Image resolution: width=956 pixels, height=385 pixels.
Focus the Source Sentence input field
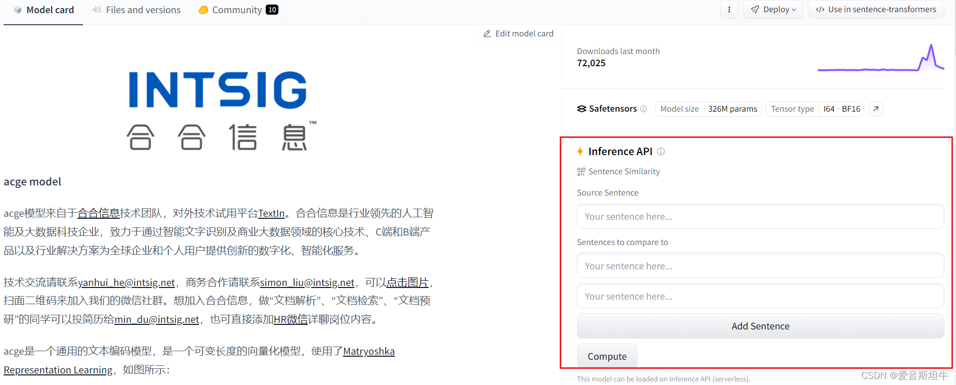(760, 216)
